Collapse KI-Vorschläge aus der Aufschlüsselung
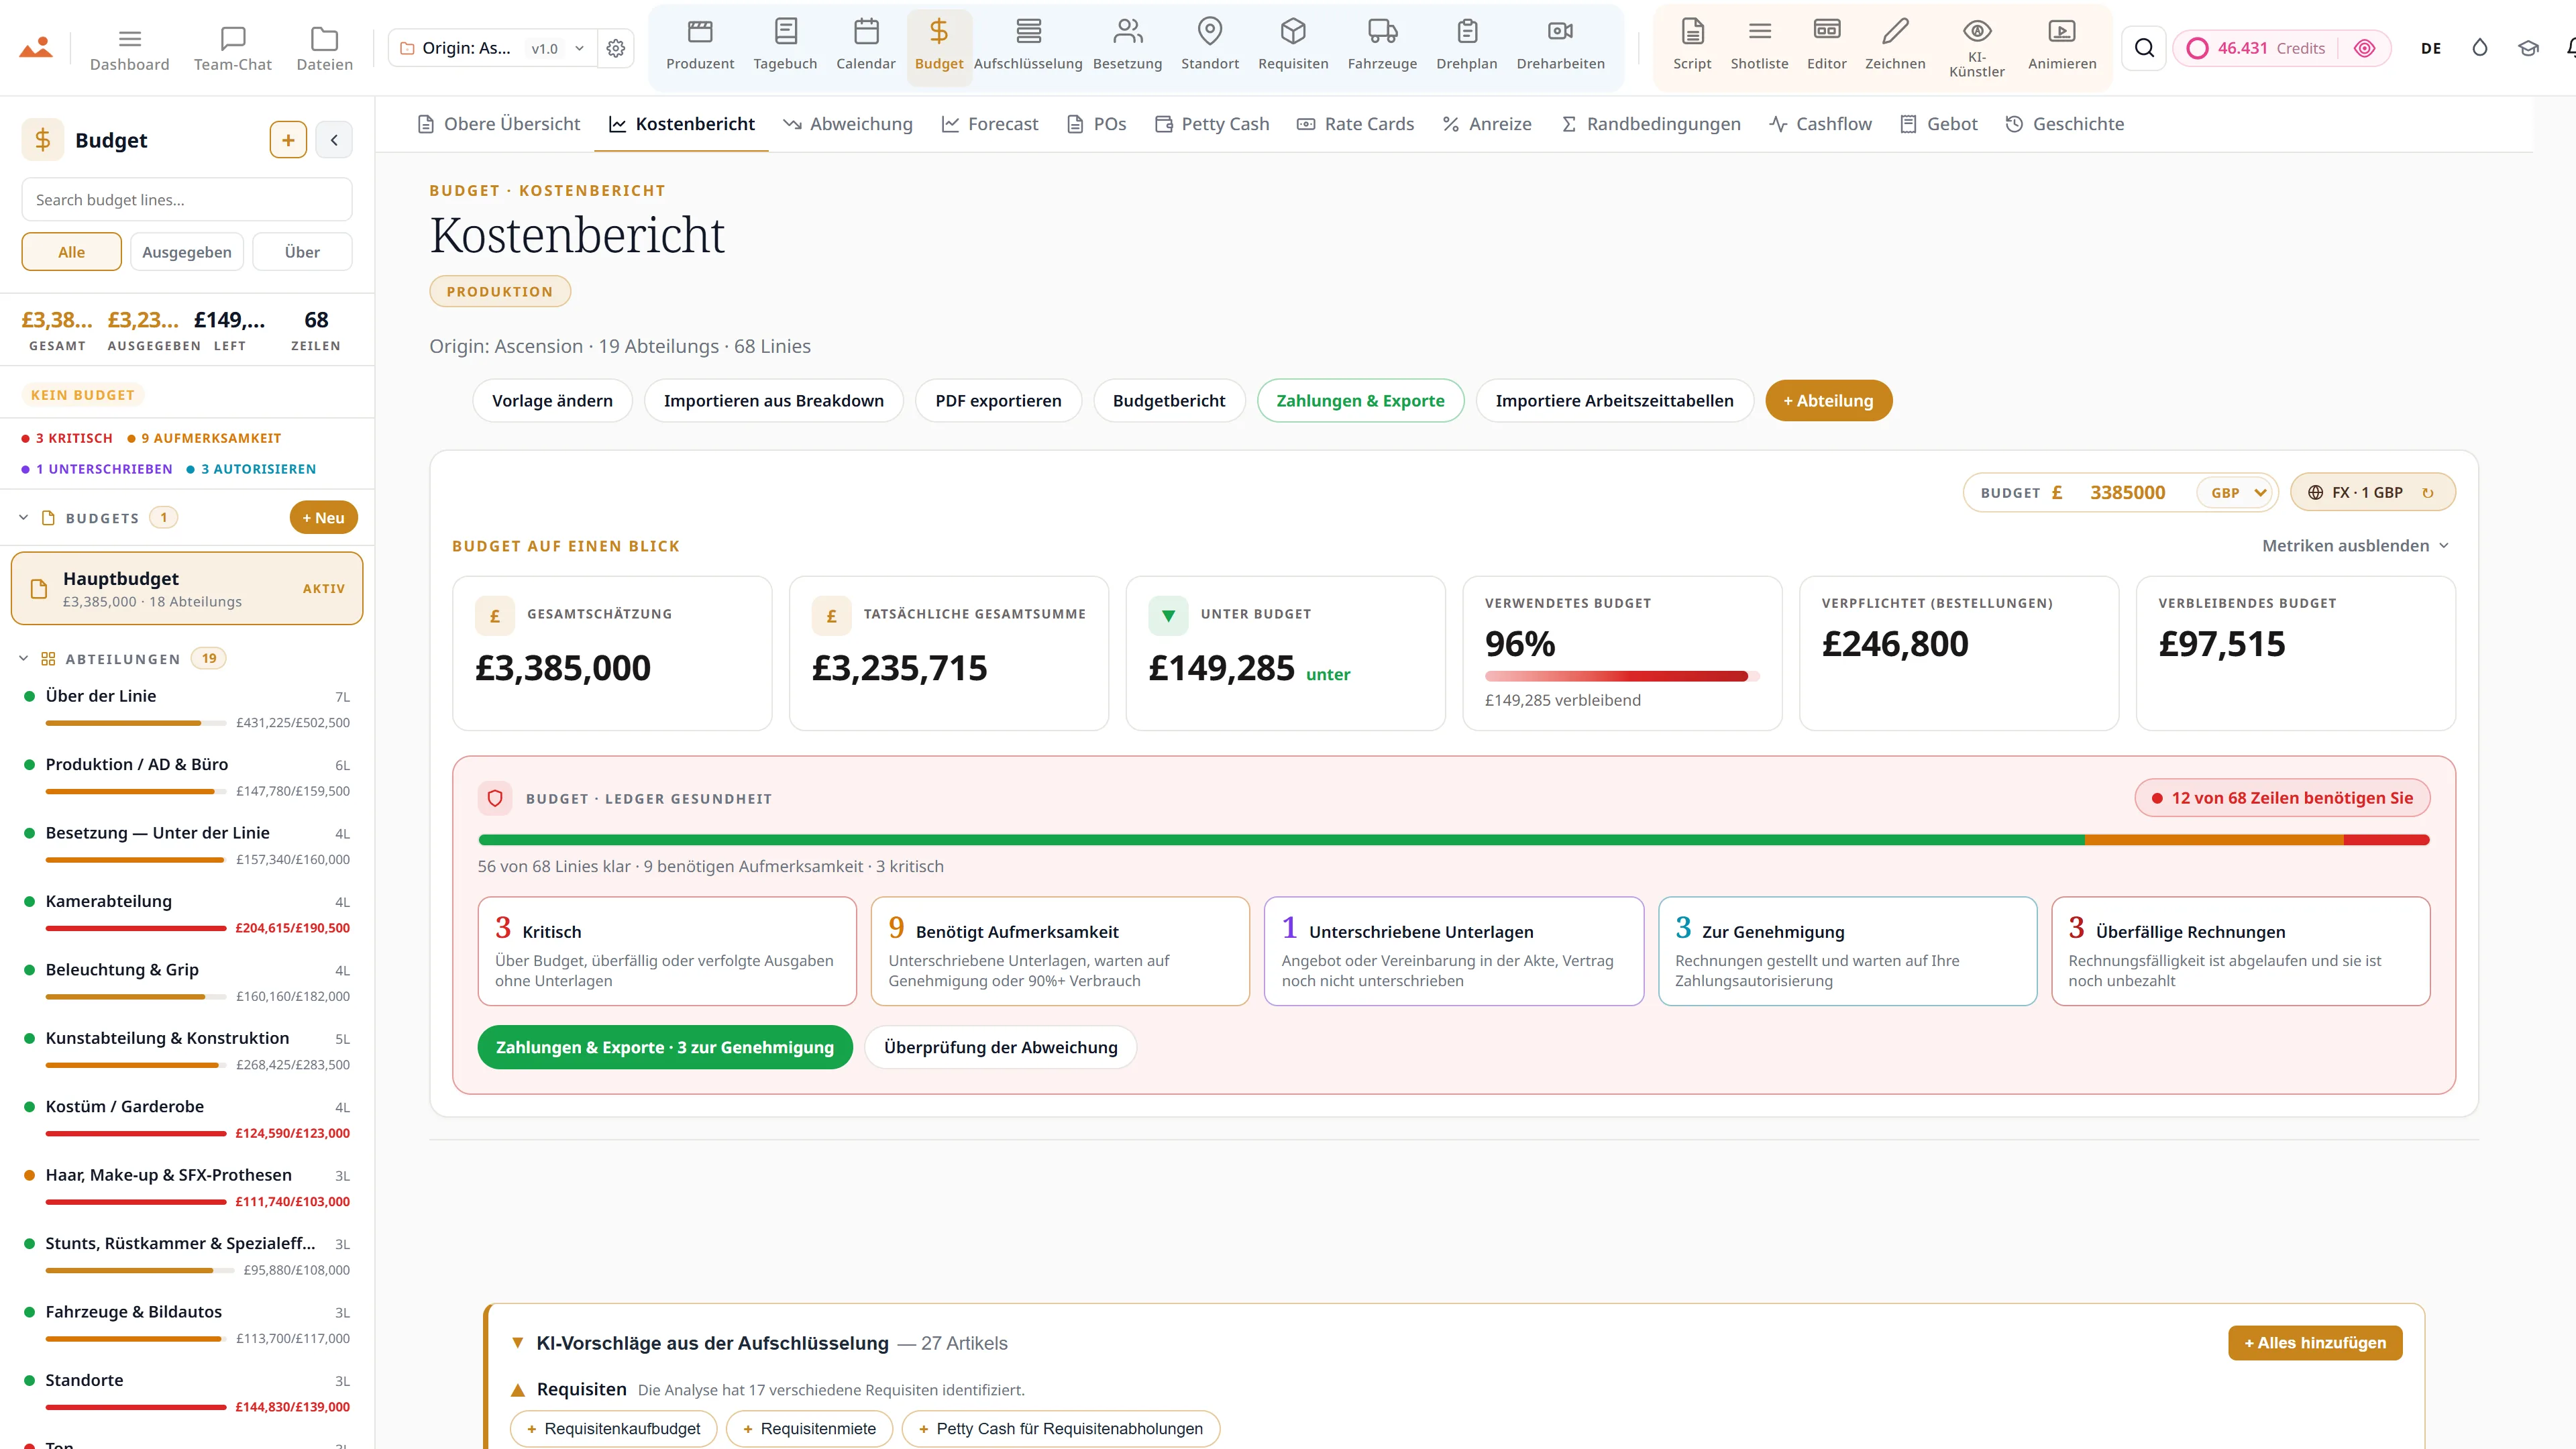 517,1343
